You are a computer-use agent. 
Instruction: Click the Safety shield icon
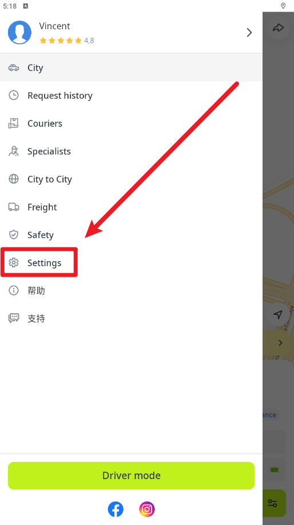tap(14, 235)
